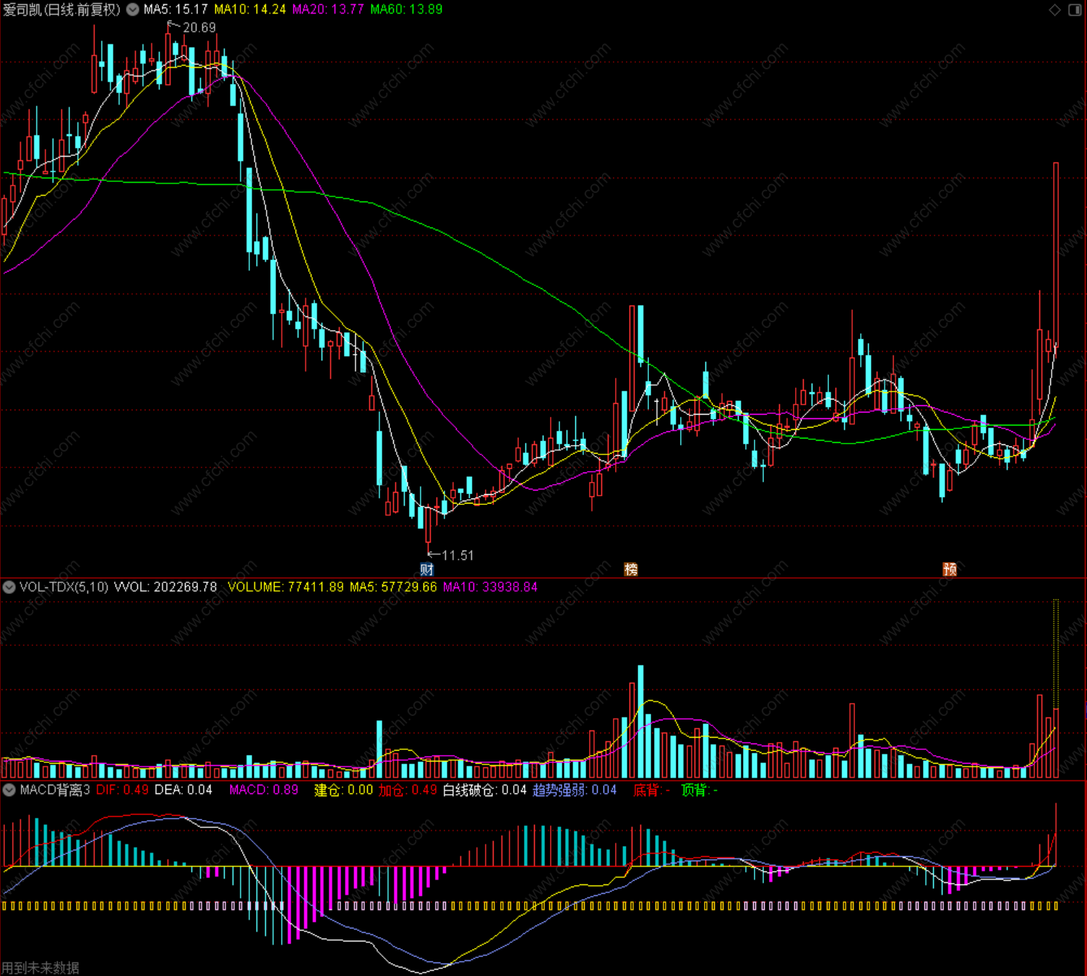Click the 加仓: 0.49 label
Screen dimensions: 1087x976
[x=408, y=790]
